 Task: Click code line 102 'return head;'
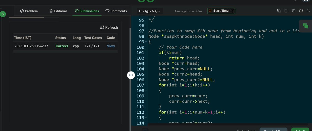click(184, 58)
